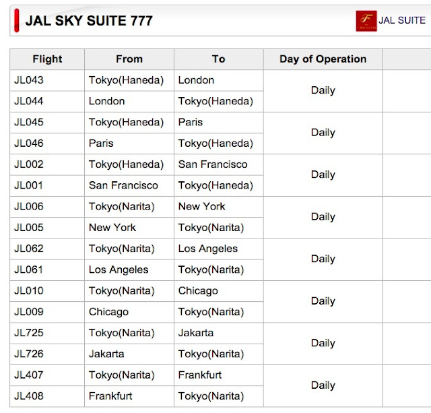This screenshot has height=413, width=431.
Task: Click Paris destination in JL045 row
Action: click(191, 122)
